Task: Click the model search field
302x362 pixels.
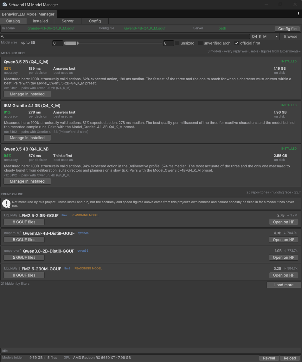Action: click(x=125, y=36)
